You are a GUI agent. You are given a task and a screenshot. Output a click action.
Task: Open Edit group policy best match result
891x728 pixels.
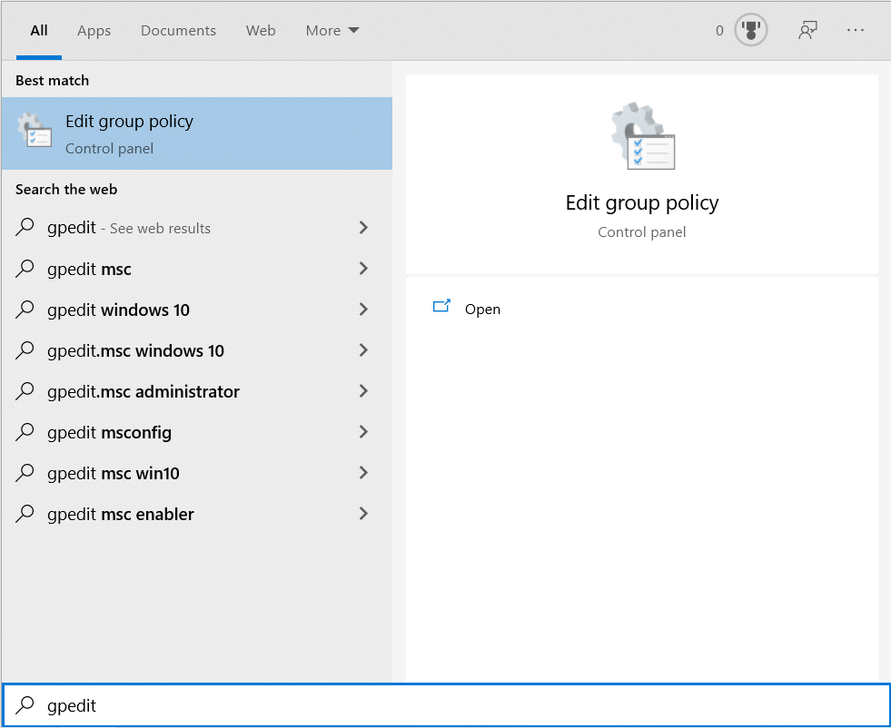click(196, 133)
